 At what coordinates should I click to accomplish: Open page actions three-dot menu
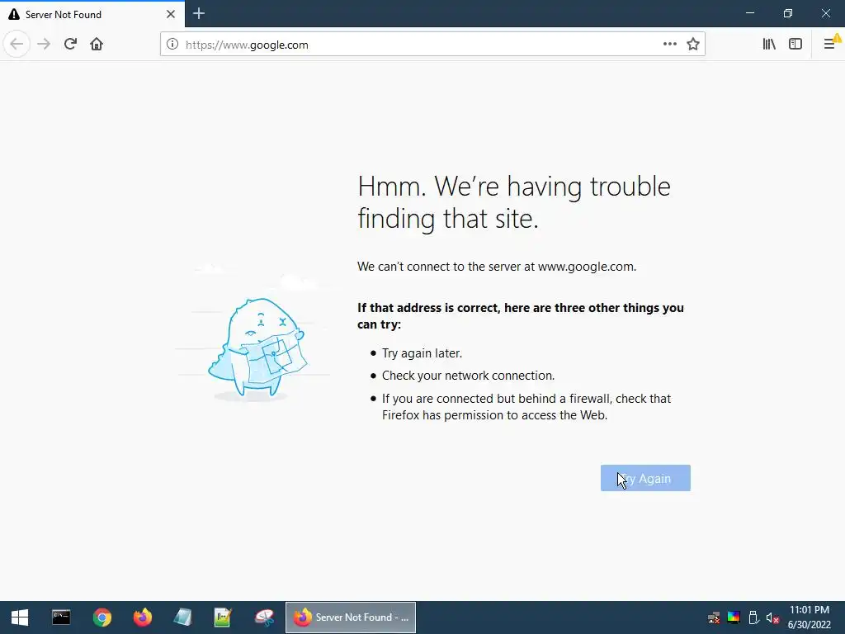pyautogui.click(x=670, y=45)
